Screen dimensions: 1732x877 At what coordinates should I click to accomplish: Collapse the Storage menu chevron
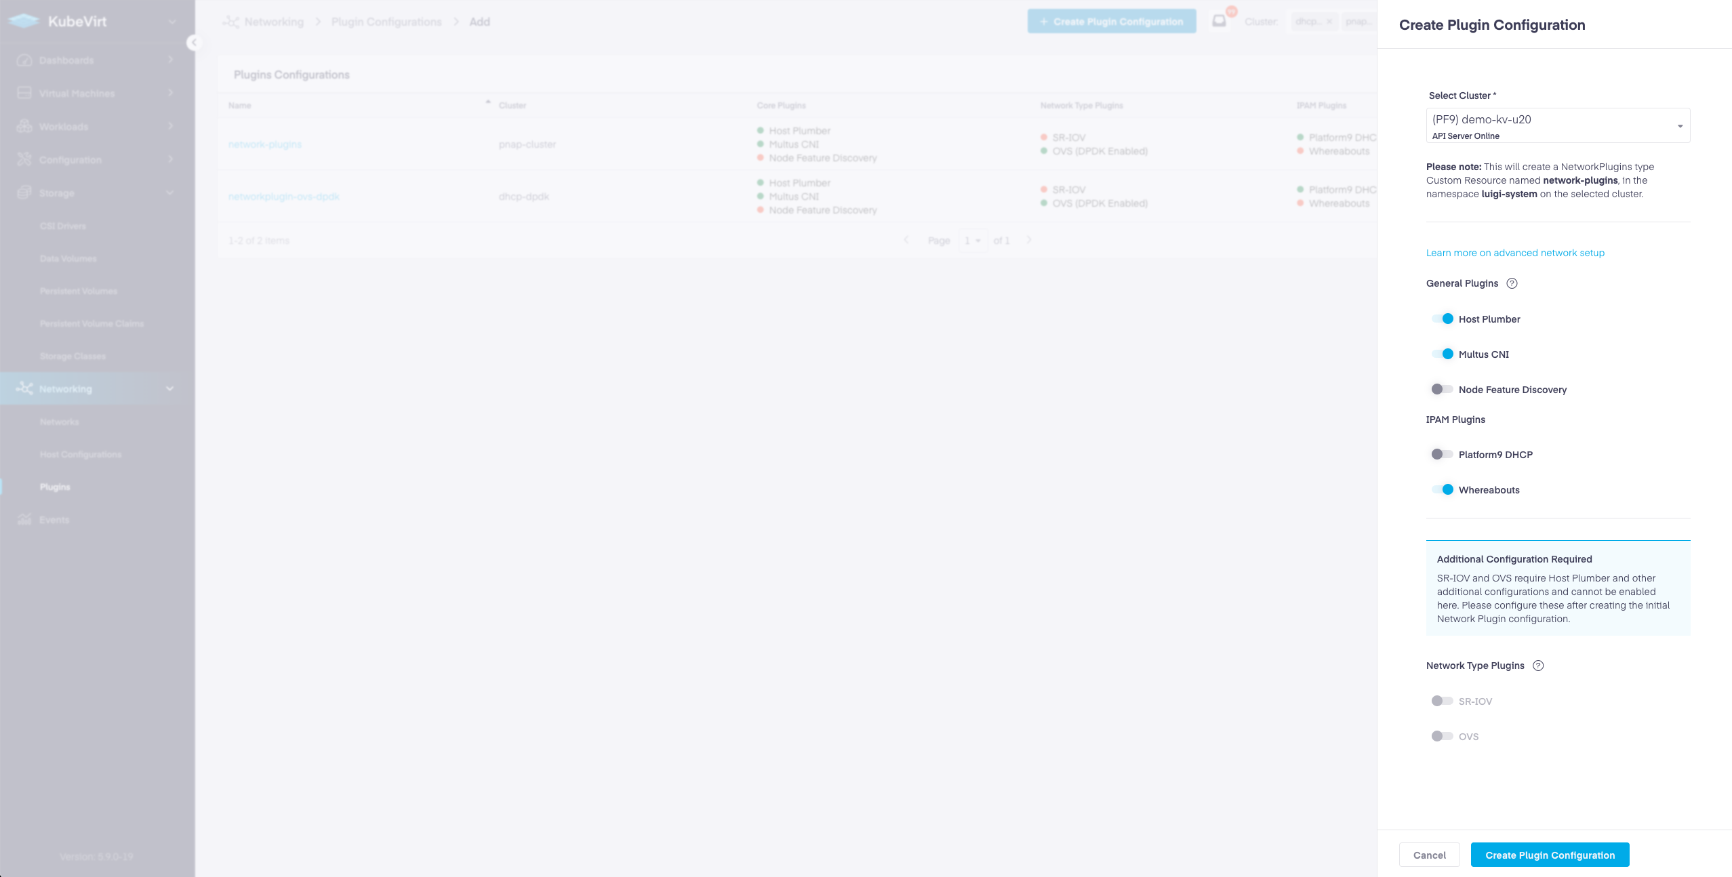click(169, 192)
